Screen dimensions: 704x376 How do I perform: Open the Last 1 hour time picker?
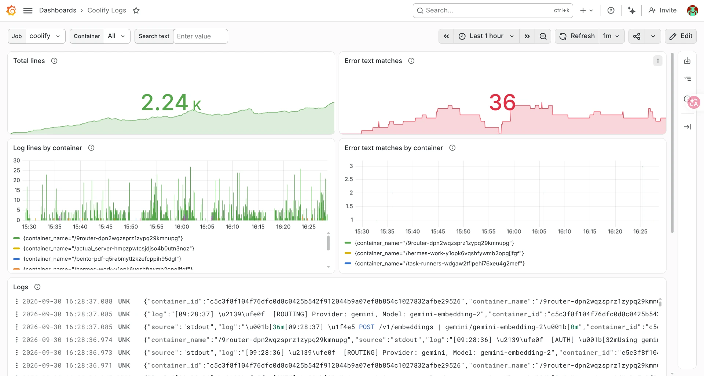point(487,36)
